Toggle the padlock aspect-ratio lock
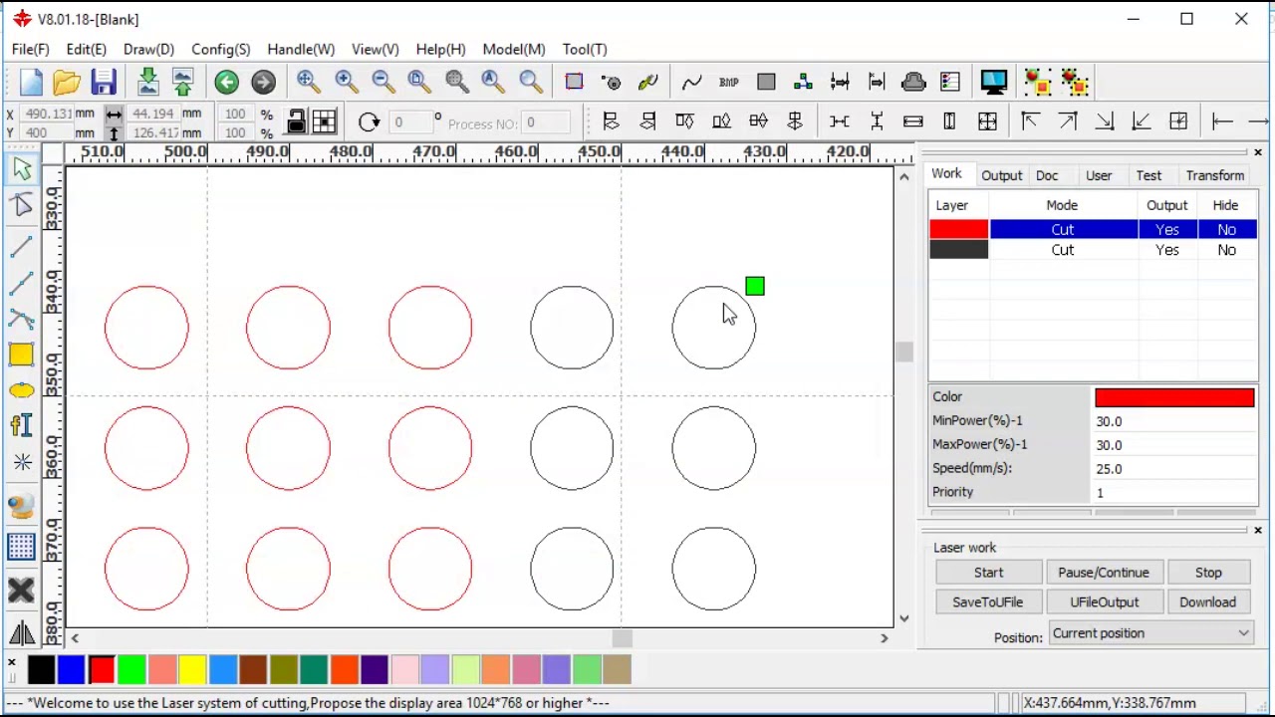Screen dimensions: 1275x717 coord(296,122)
